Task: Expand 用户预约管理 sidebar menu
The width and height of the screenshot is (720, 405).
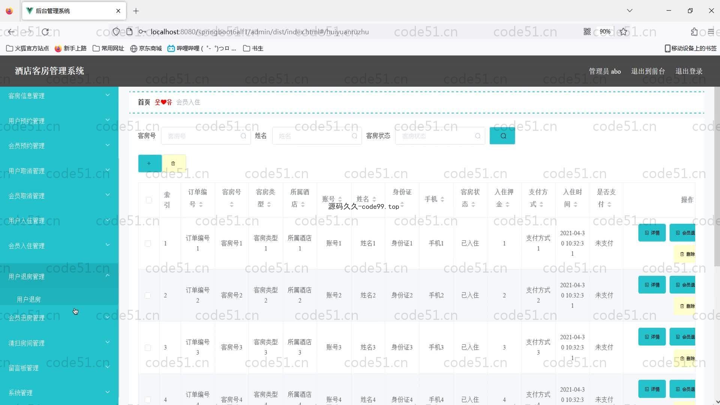Action: [x=59, y=121]
